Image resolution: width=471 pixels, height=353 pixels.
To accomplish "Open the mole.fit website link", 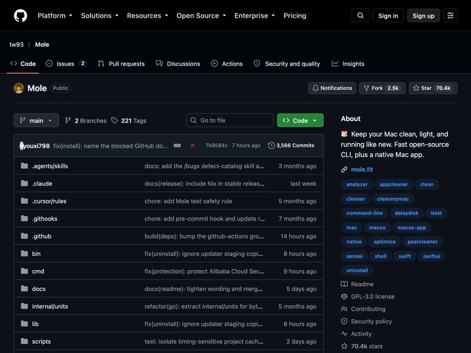I will click(x=362, y=169).
